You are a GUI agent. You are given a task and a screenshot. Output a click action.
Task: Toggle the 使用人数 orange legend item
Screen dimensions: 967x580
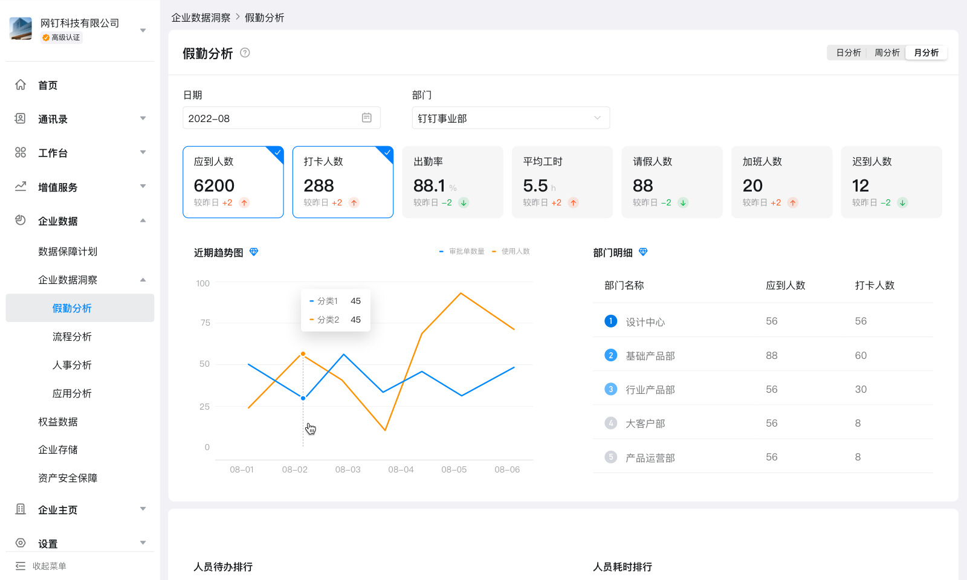tap(511, 251)
